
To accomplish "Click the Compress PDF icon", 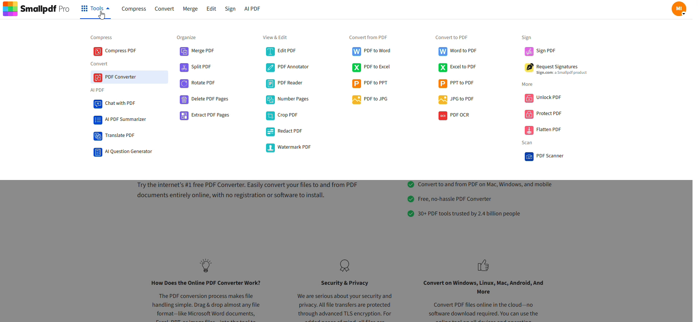I will pyautogui.click(x=98, y=51).
